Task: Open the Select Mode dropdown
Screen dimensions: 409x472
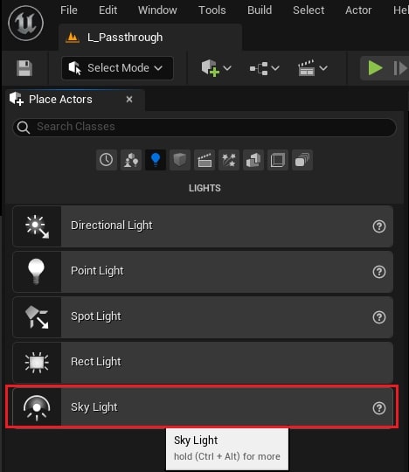Action: 117,68
